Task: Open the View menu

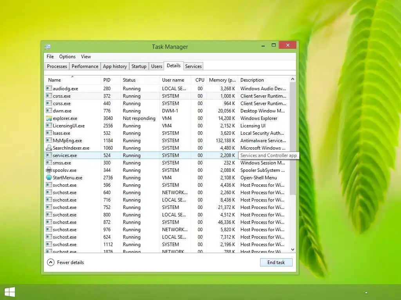Action: click(86, 57)
